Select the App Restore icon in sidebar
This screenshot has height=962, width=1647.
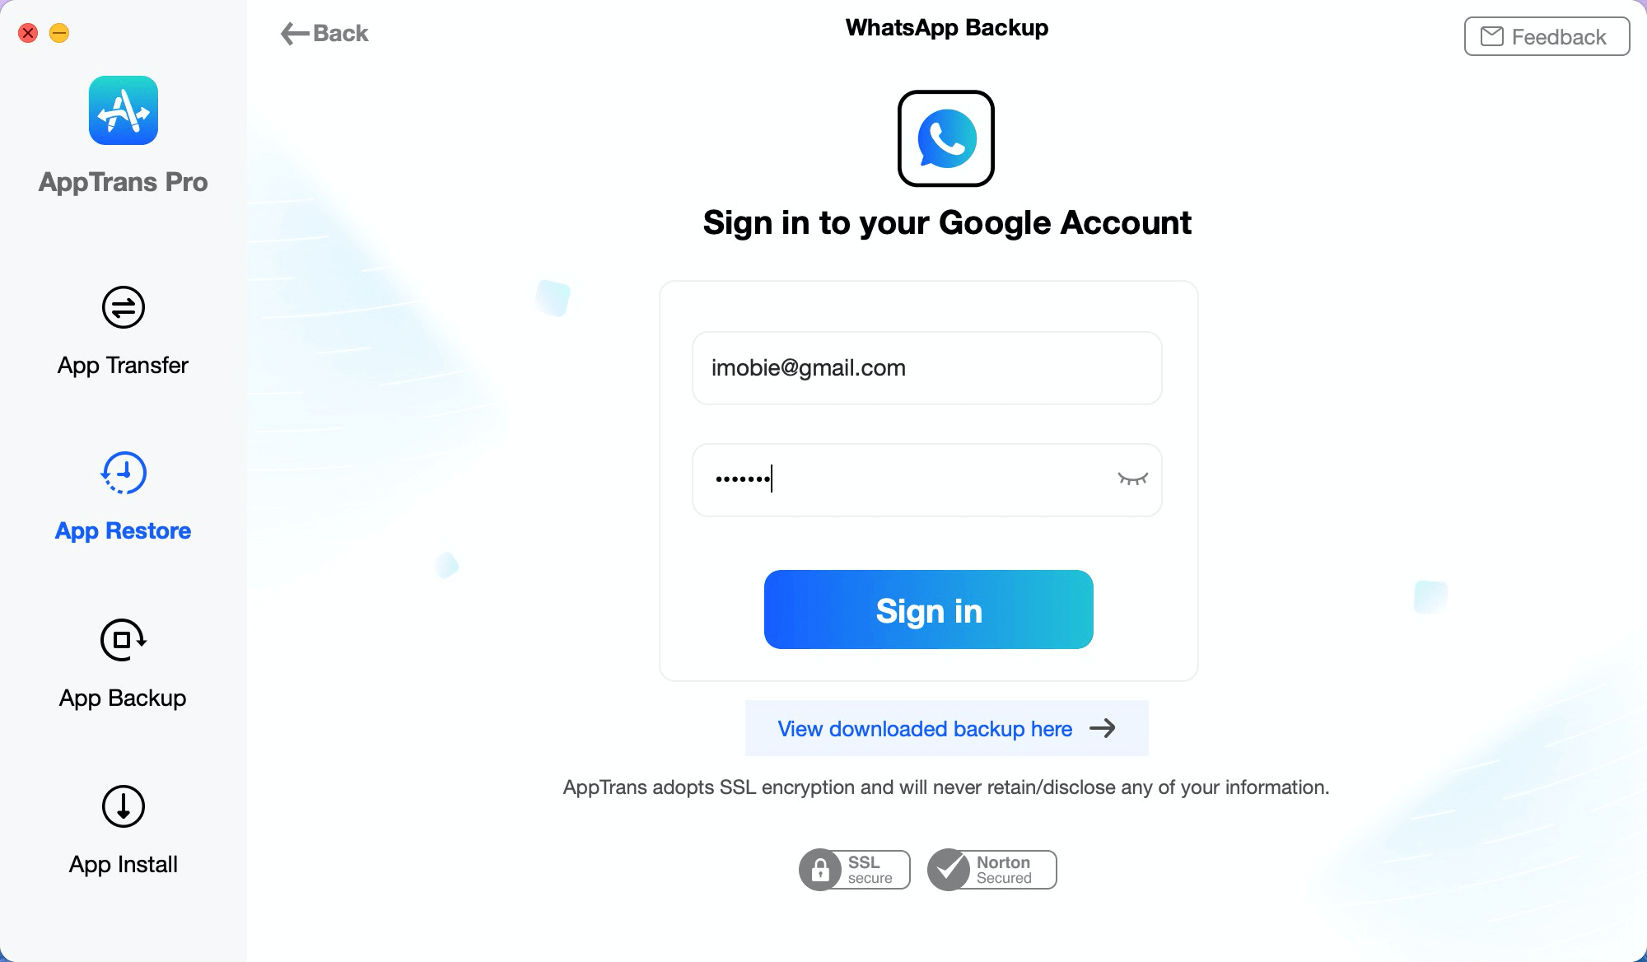tap(124, 473)
